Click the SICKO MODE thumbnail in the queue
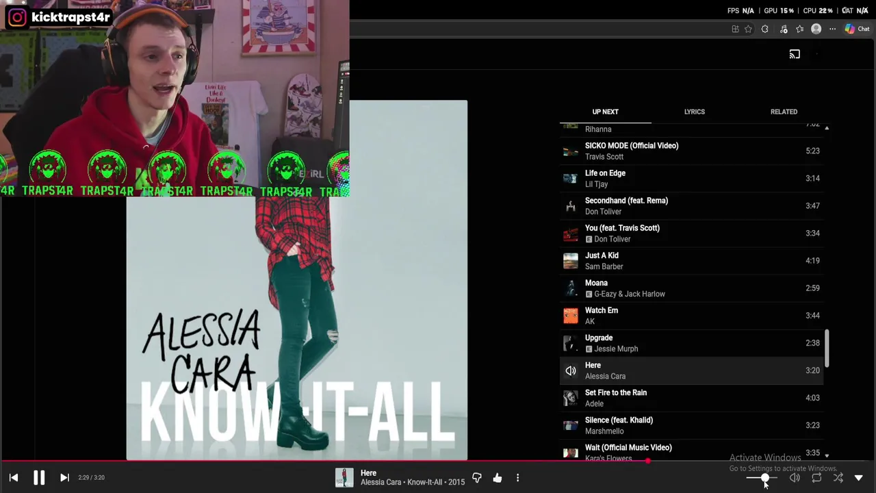876x493 pixels. (570, 151)
